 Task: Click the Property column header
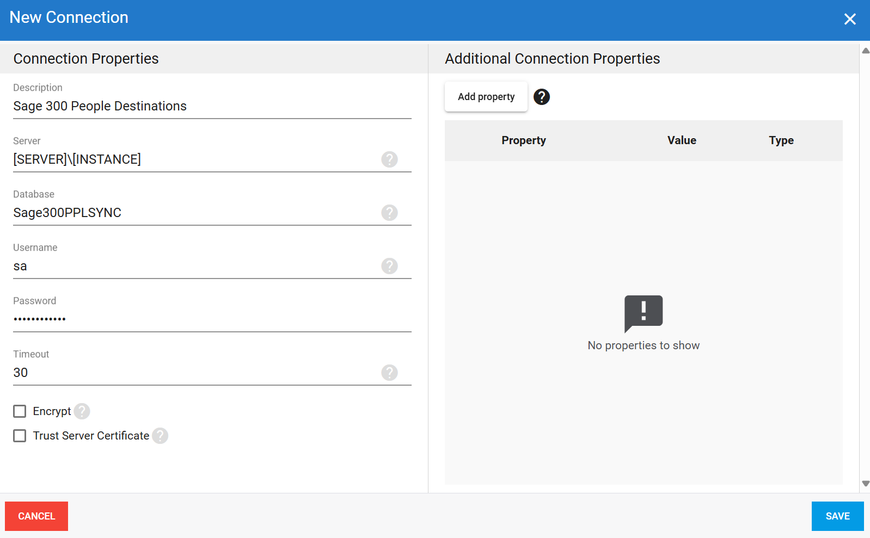tap(523, 140)
